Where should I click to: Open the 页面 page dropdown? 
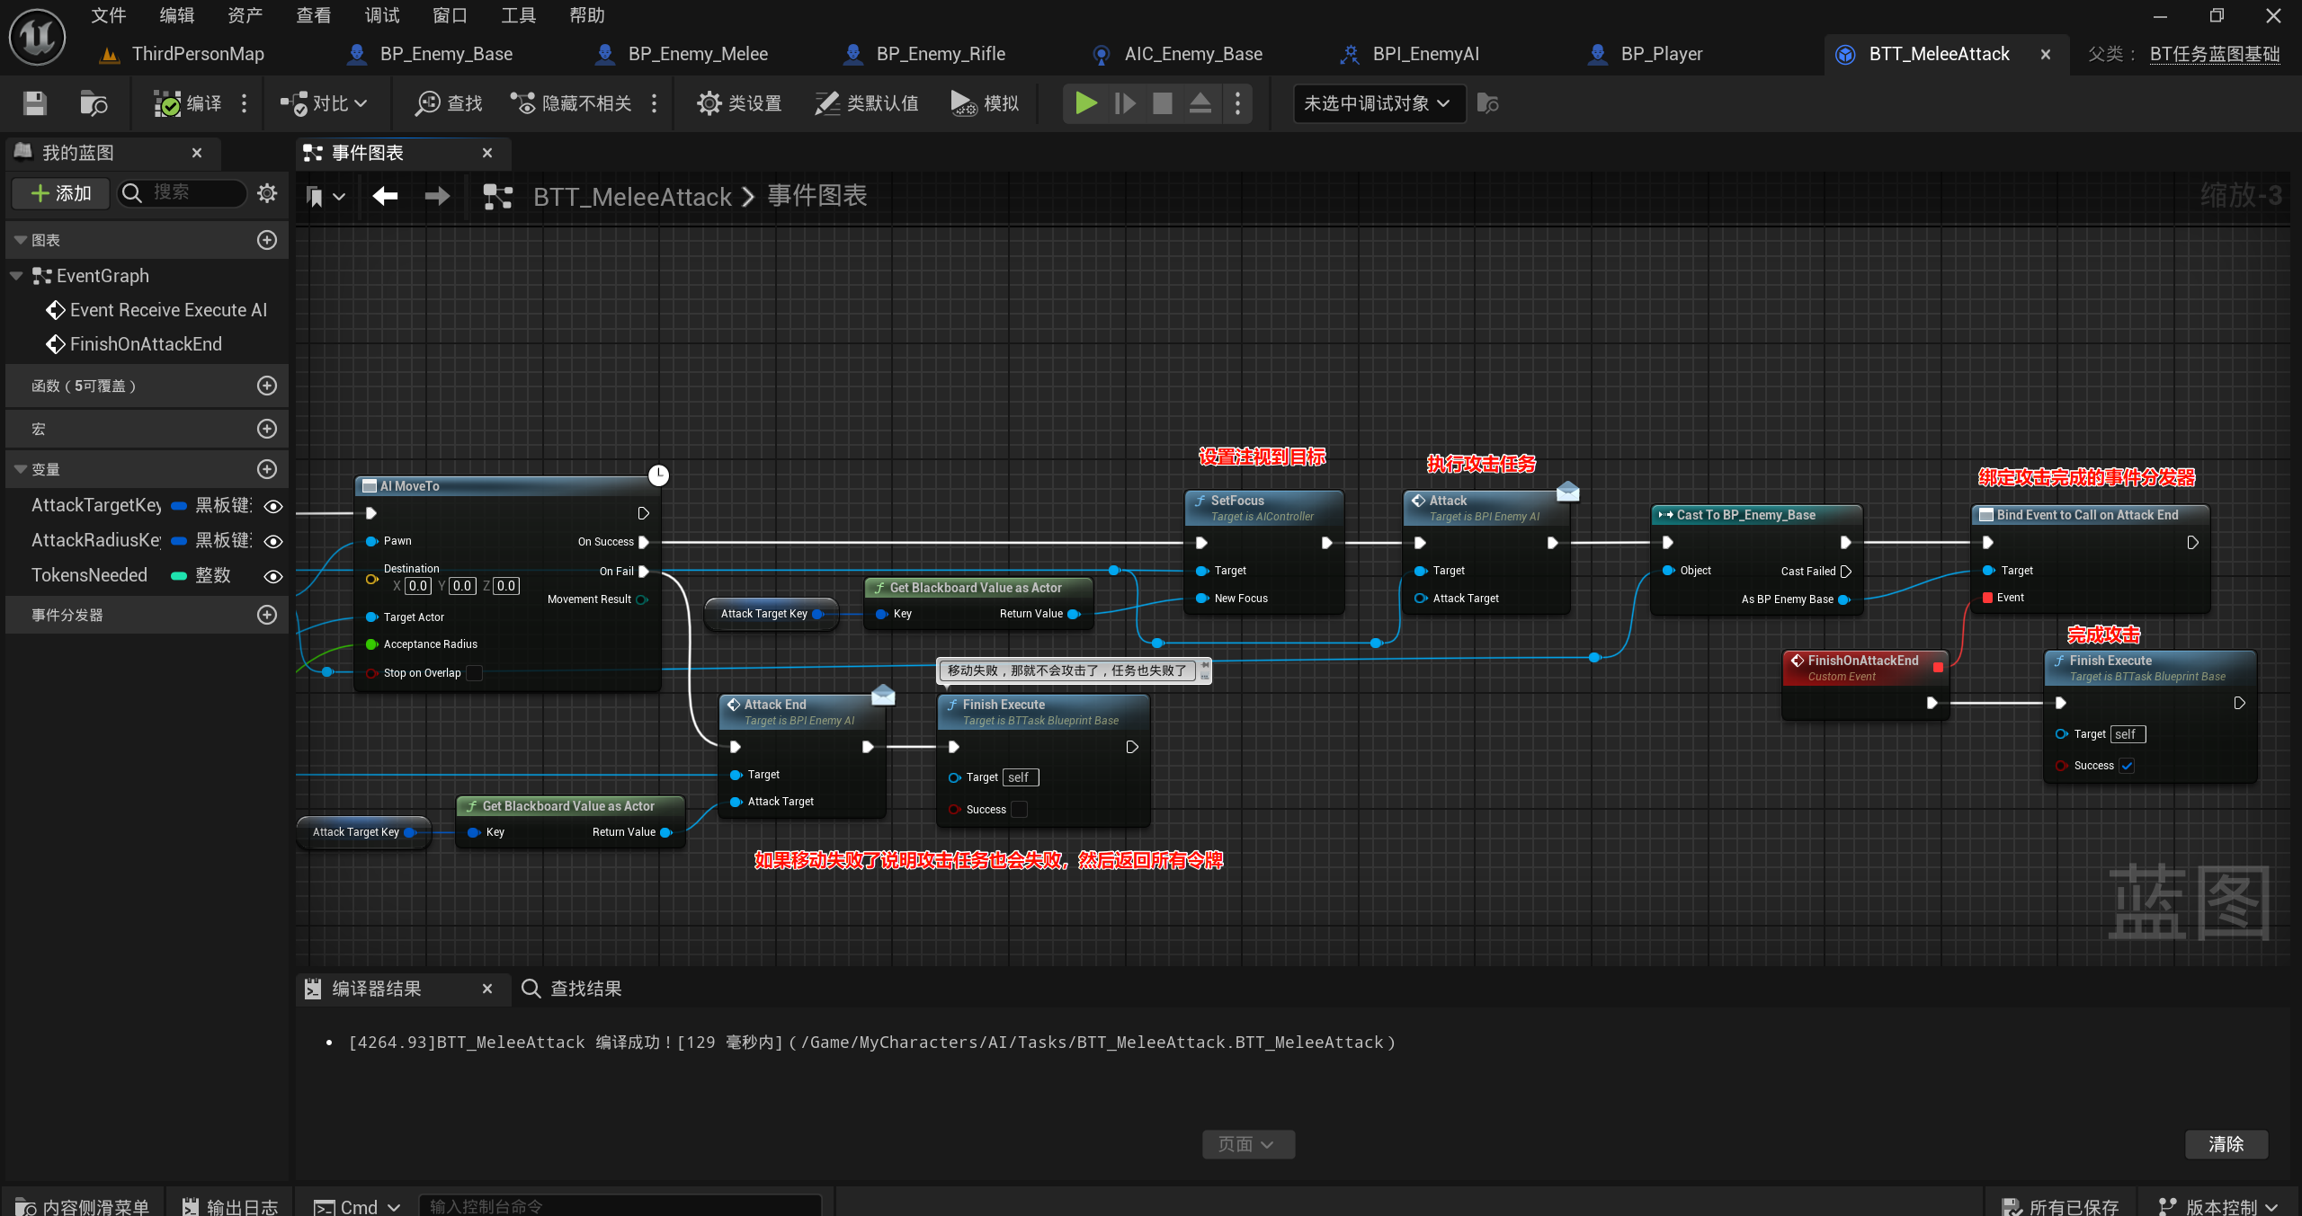tap(1247, 1144)
